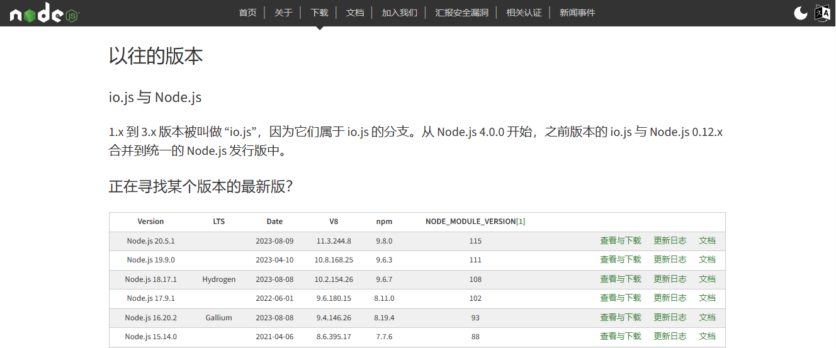Click the npm column header
This screenshot has width=836, height=348.
coord(384,222)
